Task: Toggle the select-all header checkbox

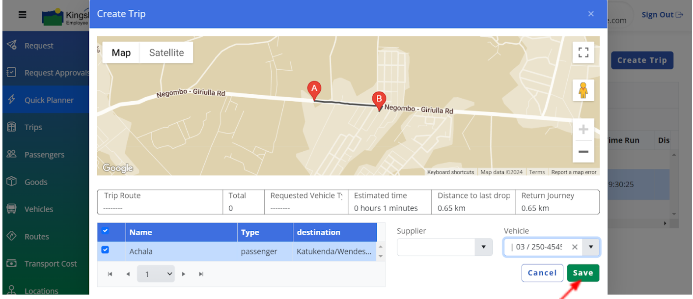Action: (x=105, y=231)
